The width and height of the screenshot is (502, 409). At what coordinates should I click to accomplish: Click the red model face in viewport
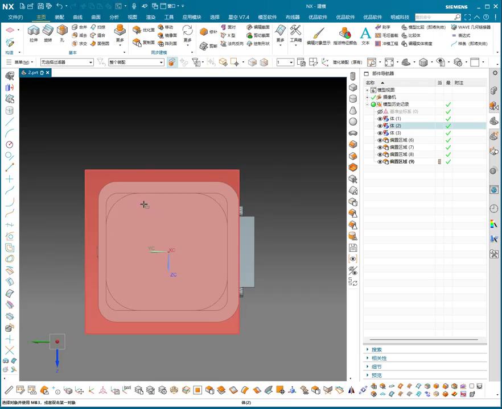(x=92, y=250)
